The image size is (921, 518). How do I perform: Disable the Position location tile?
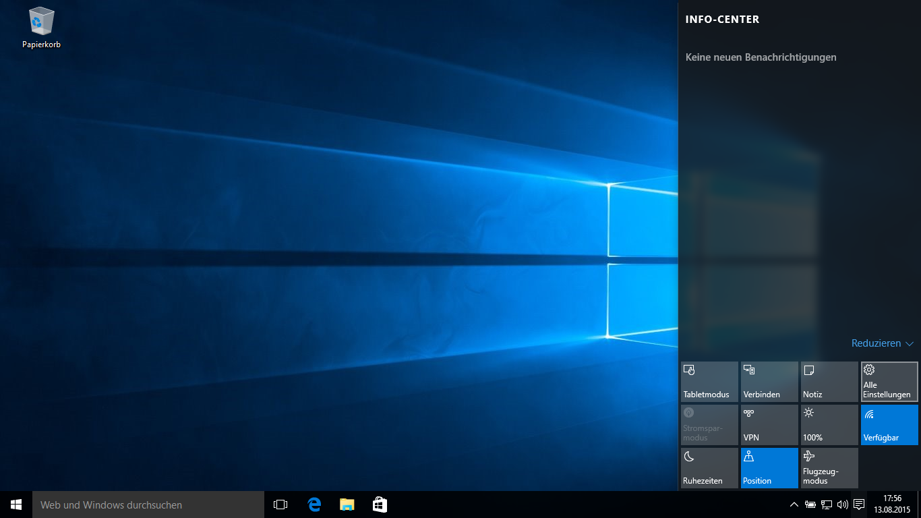point(769,467)
